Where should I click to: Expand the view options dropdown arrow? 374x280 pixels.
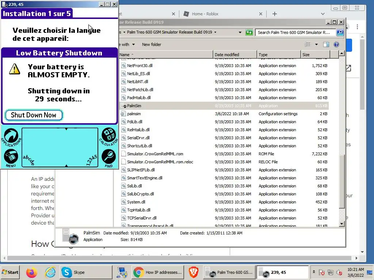[316, 44]
